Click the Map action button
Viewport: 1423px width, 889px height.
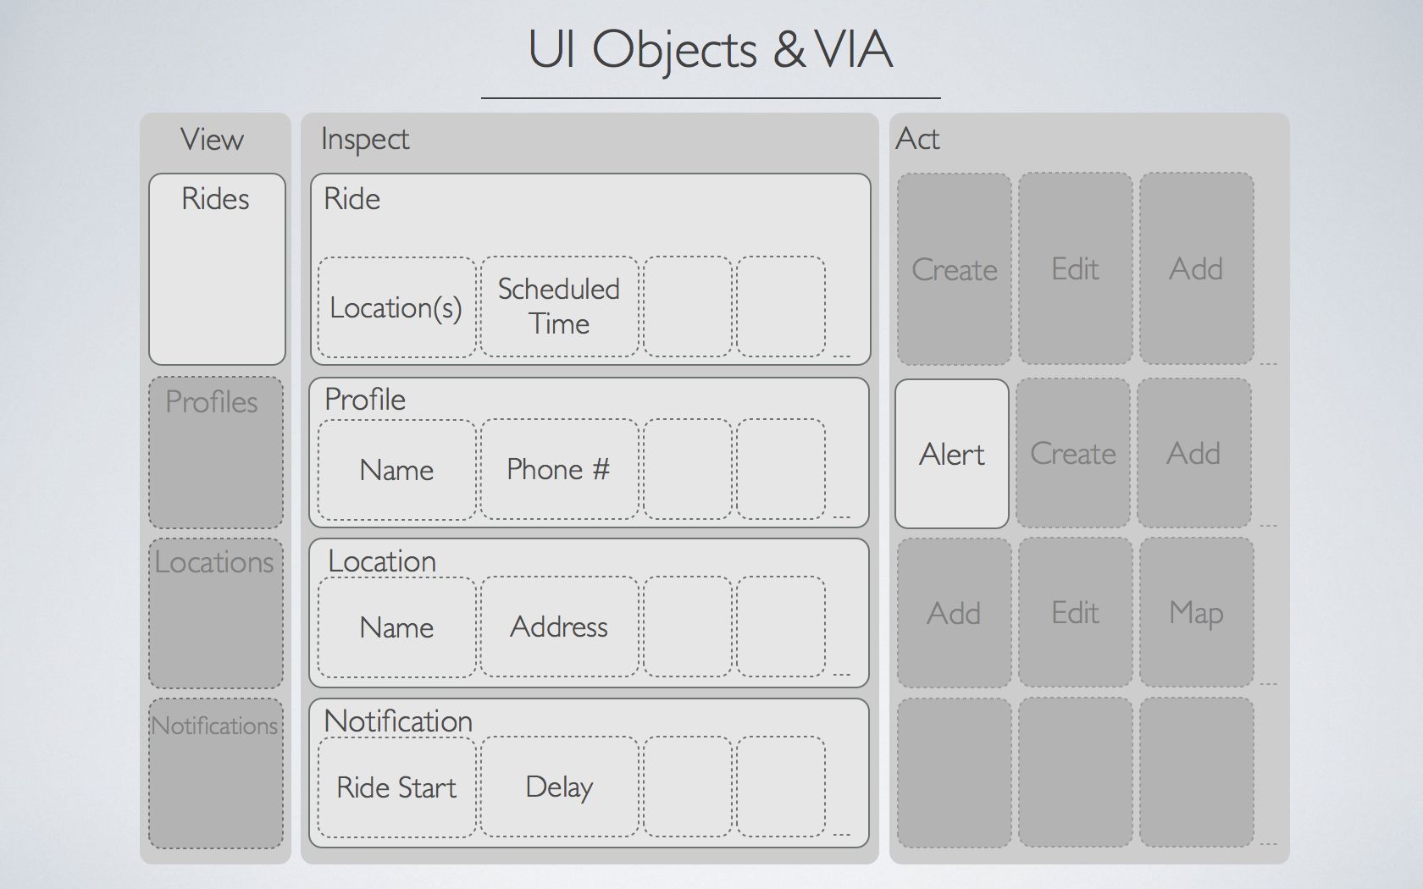click(x=1196, y=612)
